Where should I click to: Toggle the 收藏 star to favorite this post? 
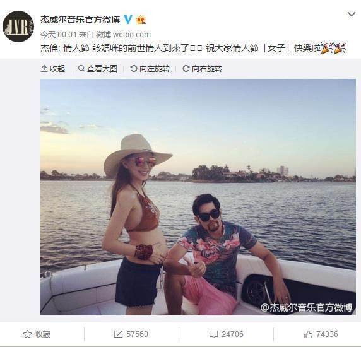[x=37, y=334]
